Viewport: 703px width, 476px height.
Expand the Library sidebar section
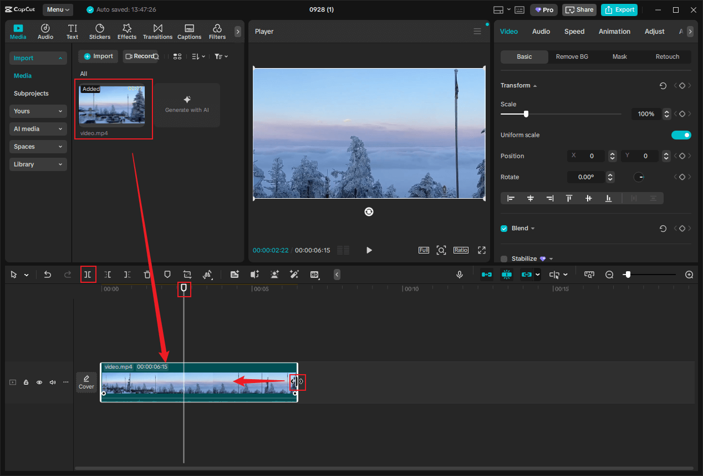pos(38,164)
